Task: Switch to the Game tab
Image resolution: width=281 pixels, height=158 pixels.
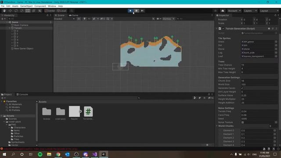Action: (x=73, y=15)
